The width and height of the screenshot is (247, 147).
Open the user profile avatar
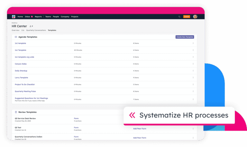pyautogui.click(x=195, y=16)
